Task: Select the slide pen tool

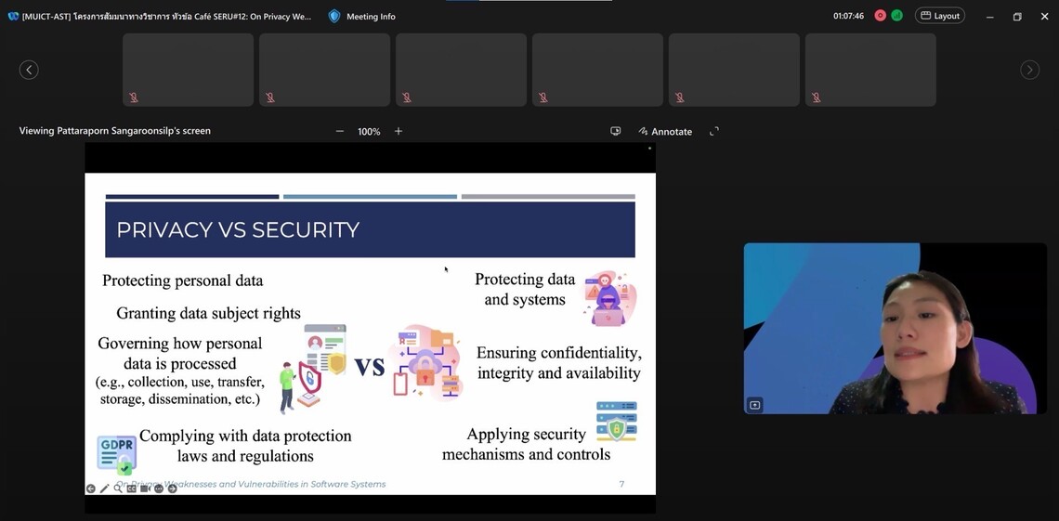Action: click(104, 488)
